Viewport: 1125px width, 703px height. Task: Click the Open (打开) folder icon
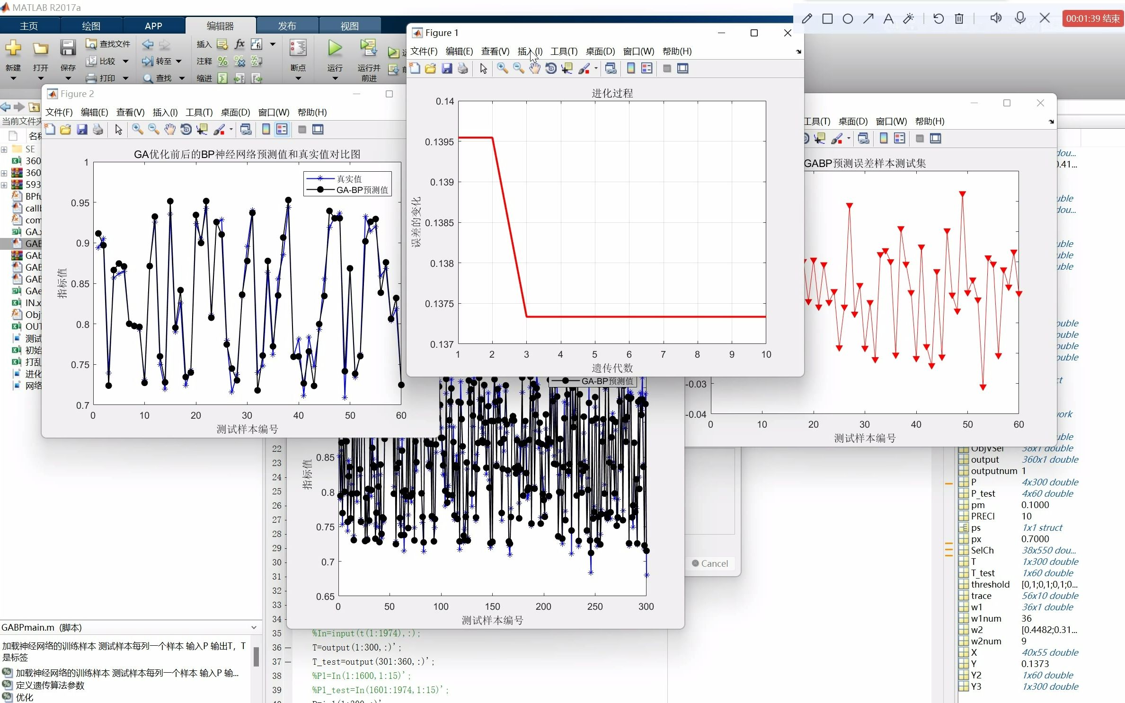point(41,48)
